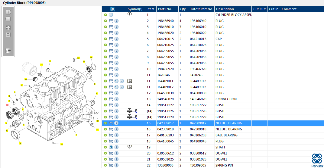Sort by Parts No. column header

(x=165, y=9)
